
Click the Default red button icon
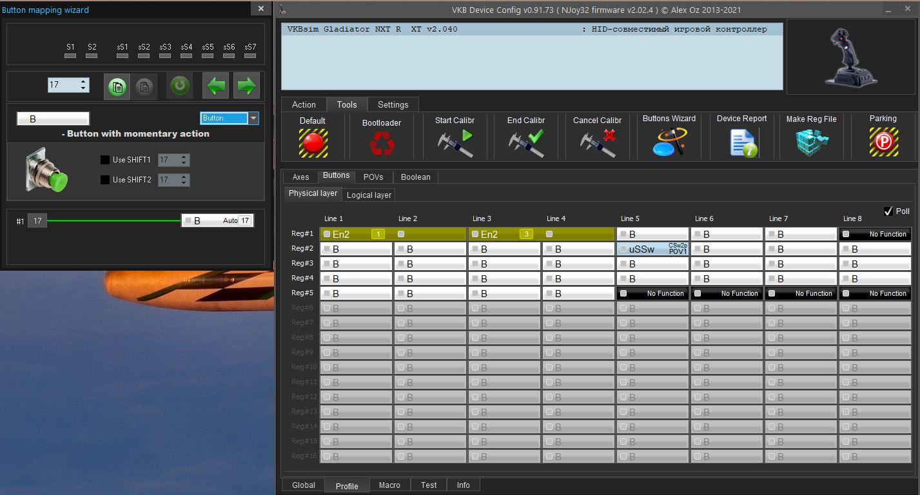[313, 143]
